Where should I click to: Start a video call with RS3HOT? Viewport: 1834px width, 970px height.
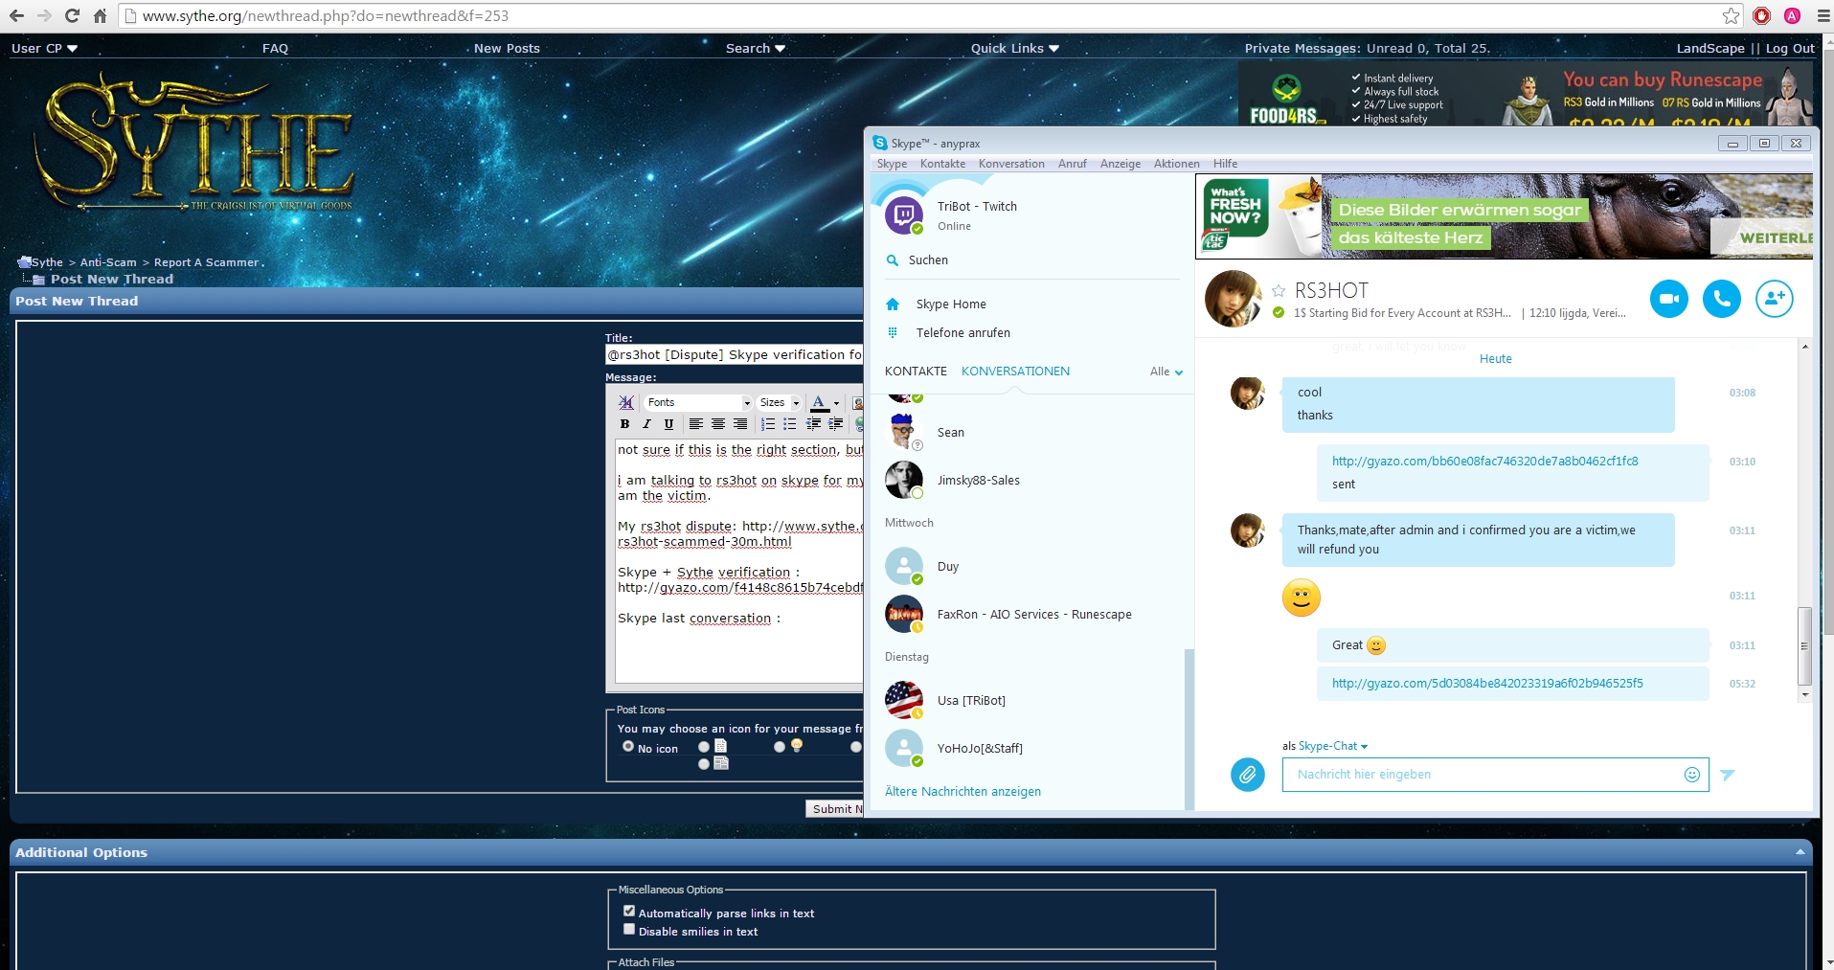[1668, 299]
